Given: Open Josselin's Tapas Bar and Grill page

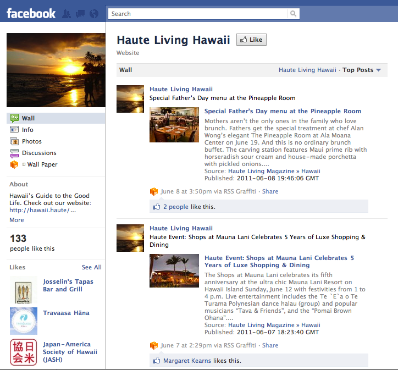Looking at the screenshot, I should click(68, 285).
